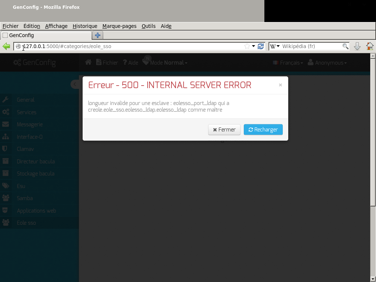The image size is (376, 282).
Task: Click the reload icon in the URL bar
Action: click(x=261, y=46)
